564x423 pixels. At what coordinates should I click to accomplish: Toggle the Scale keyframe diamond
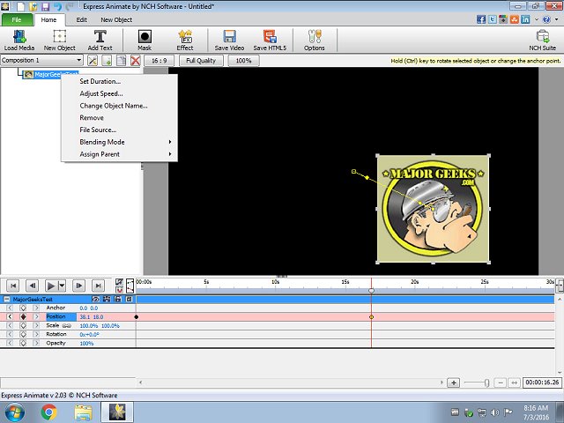click(24, 325)
